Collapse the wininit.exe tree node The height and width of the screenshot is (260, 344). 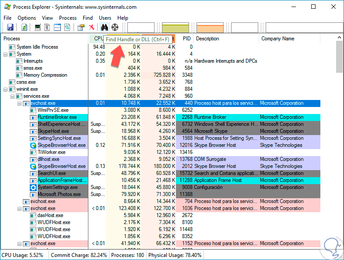6,89
